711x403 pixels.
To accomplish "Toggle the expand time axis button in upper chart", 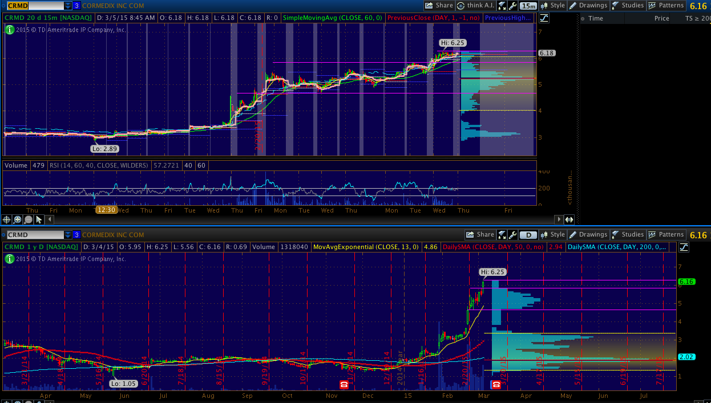I will 569,219.
